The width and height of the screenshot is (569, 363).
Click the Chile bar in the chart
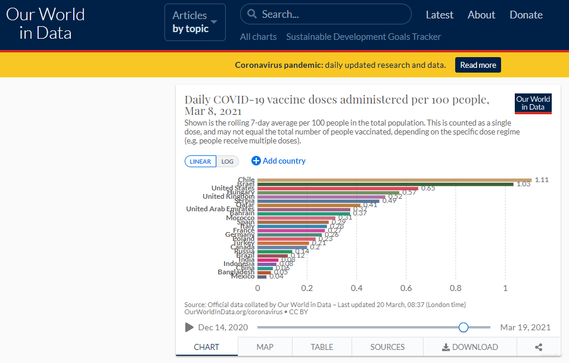(x=394, y=180)
